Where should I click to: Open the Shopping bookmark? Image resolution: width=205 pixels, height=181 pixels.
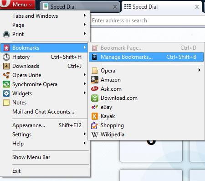click(146, 125)
